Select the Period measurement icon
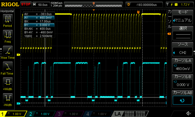 point(8,19)
